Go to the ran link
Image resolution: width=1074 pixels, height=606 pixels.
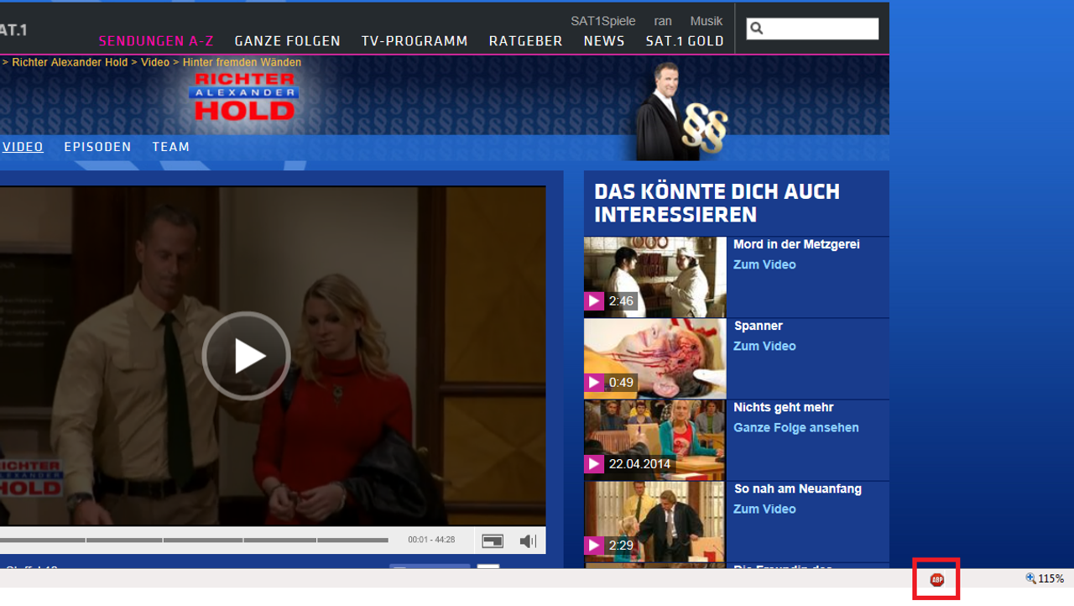(x=663, y=21)
